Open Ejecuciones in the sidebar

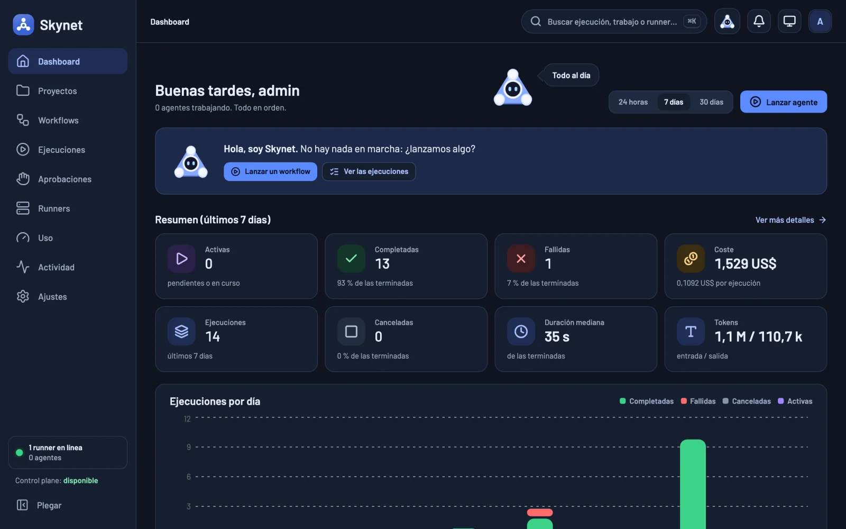[68, 150]
